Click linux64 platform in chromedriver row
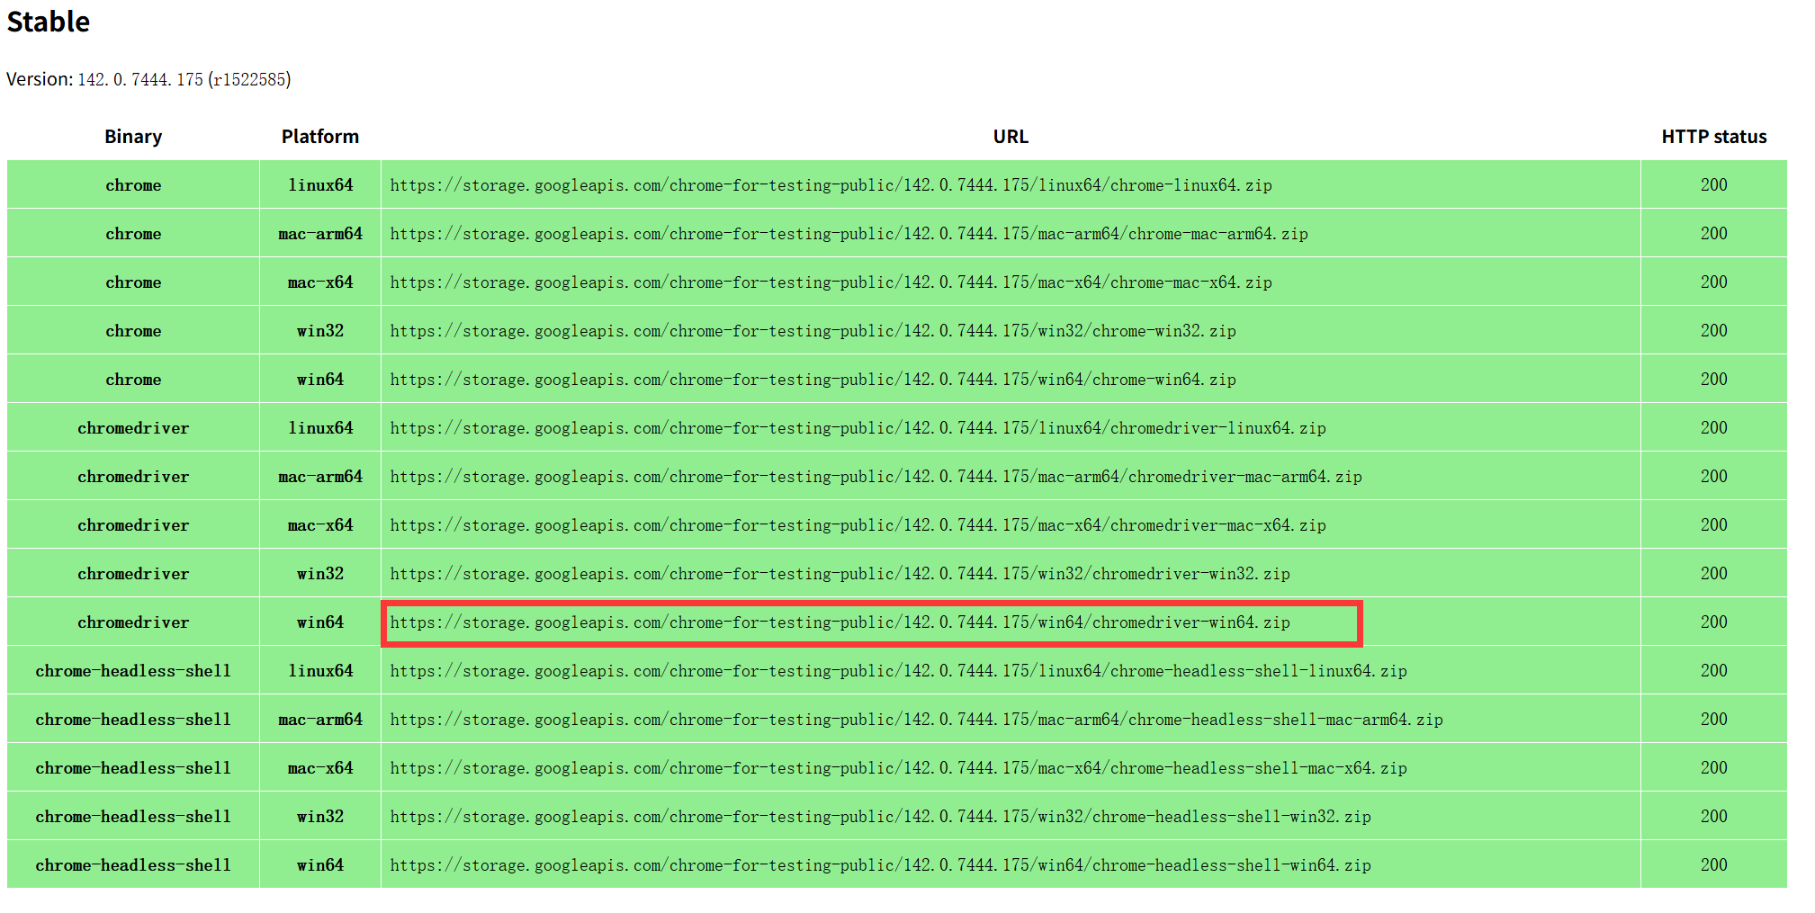This screenshot has height=913, width=1815. pos(320,428)
